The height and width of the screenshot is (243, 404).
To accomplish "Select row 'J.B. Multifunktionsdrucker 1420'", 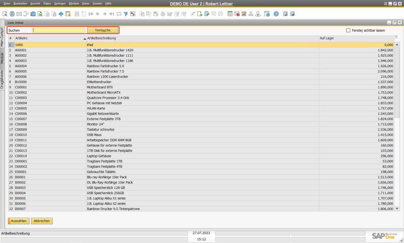I will [x=201, y=50].
